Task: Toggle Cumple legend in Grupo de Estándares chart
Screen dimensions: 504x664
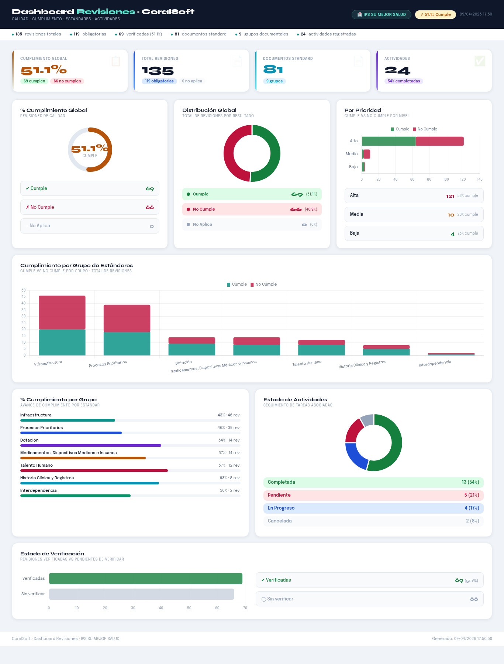Action: pos(237,284)
